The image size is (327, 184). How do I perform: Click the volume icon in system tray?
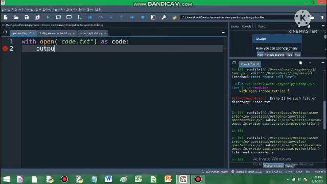click(x=299, y=179)
